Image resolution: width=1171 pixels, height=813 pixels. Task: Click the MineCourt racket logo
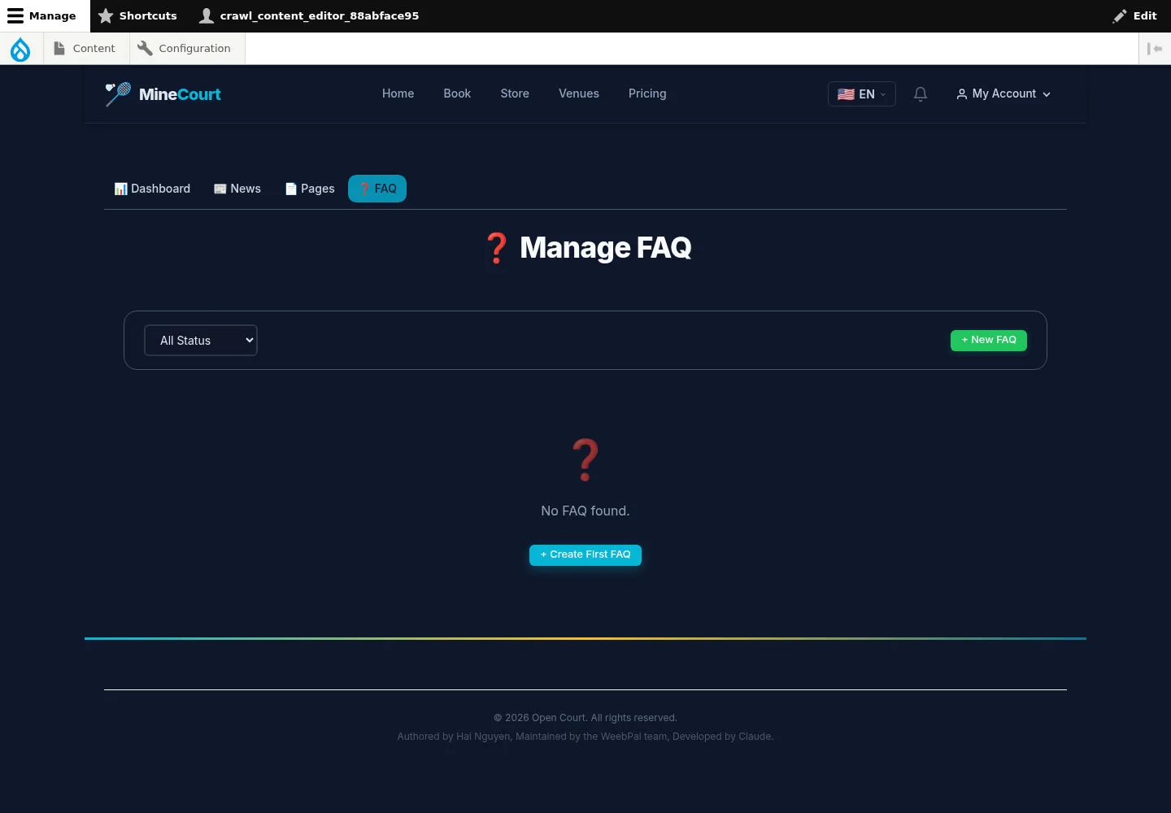click(x=118, y=94)
